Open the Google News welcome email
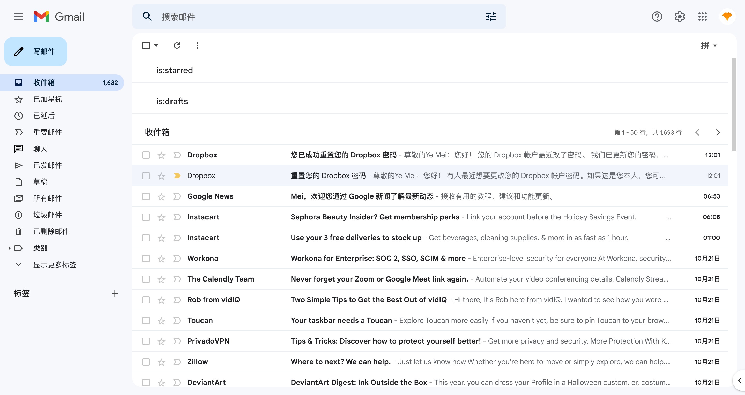This screenshot has height=395, width=745. pyautogui.click(x=430, y=196)
